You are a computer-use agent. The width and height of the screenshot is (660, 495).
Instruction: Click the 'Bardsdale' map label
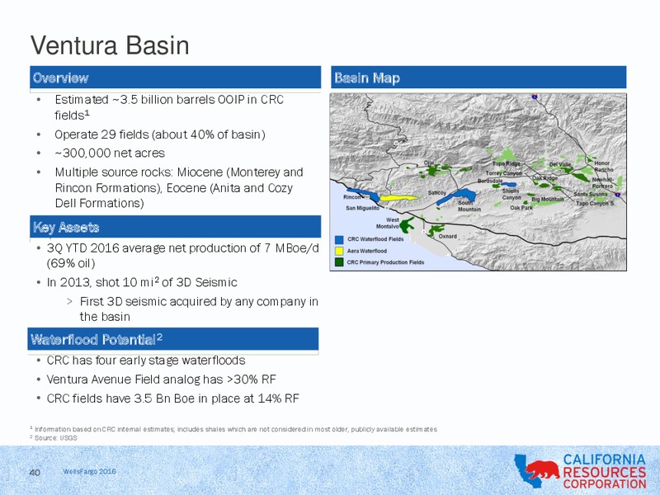(490, 181)
